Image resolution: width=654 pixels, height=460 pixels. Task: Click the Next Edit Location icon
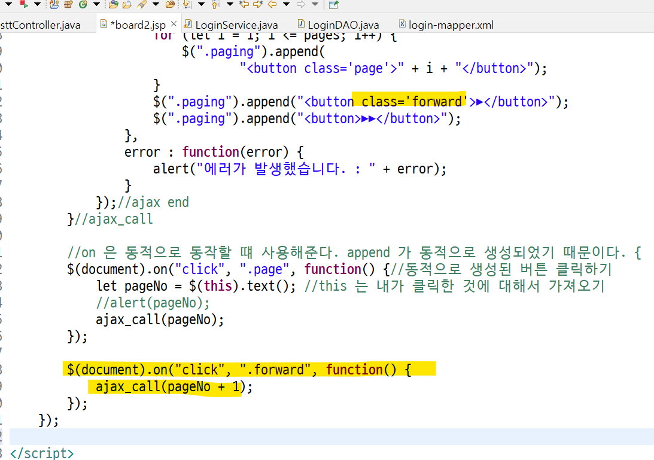(258, 5)
